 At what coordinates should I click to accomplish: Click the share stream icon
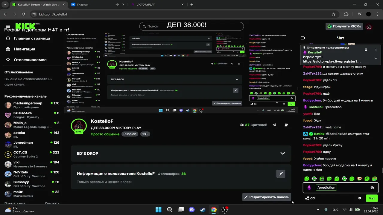274,125
